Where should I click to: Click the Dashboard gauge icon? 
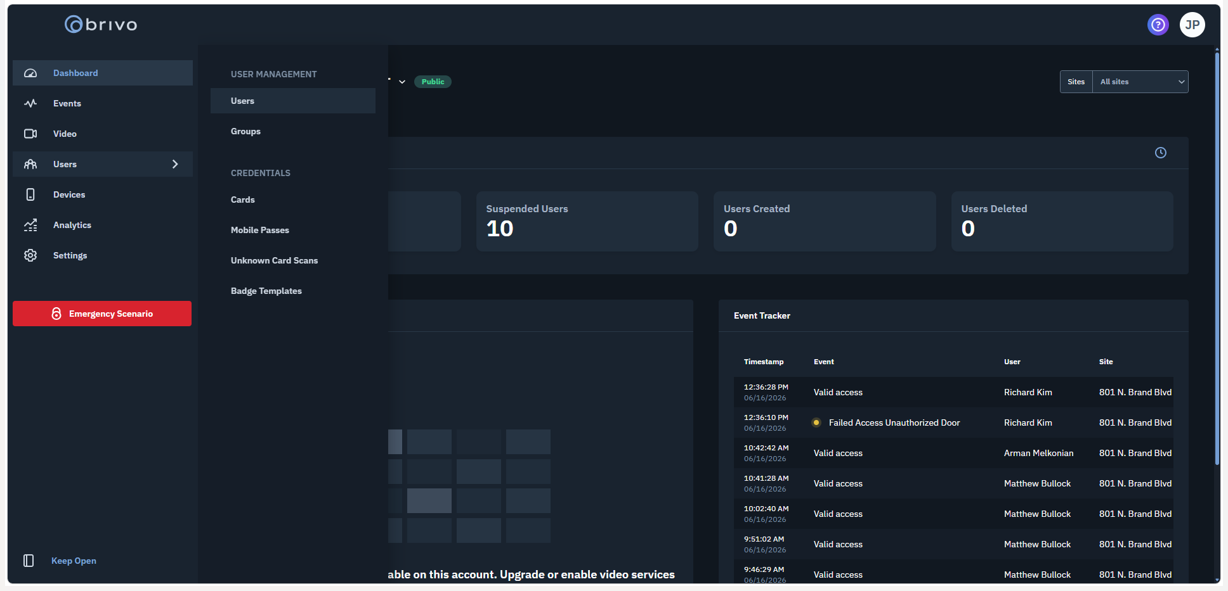click(30, 73)
